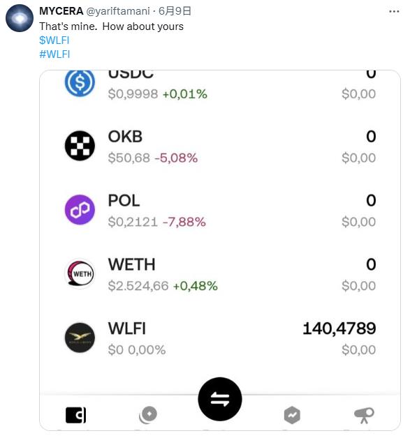
Task: Click the MYCERA display name
Action: [61, 11]
